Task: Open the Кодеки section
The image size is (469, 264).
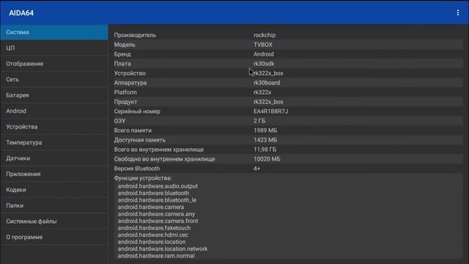Action: 54,190
